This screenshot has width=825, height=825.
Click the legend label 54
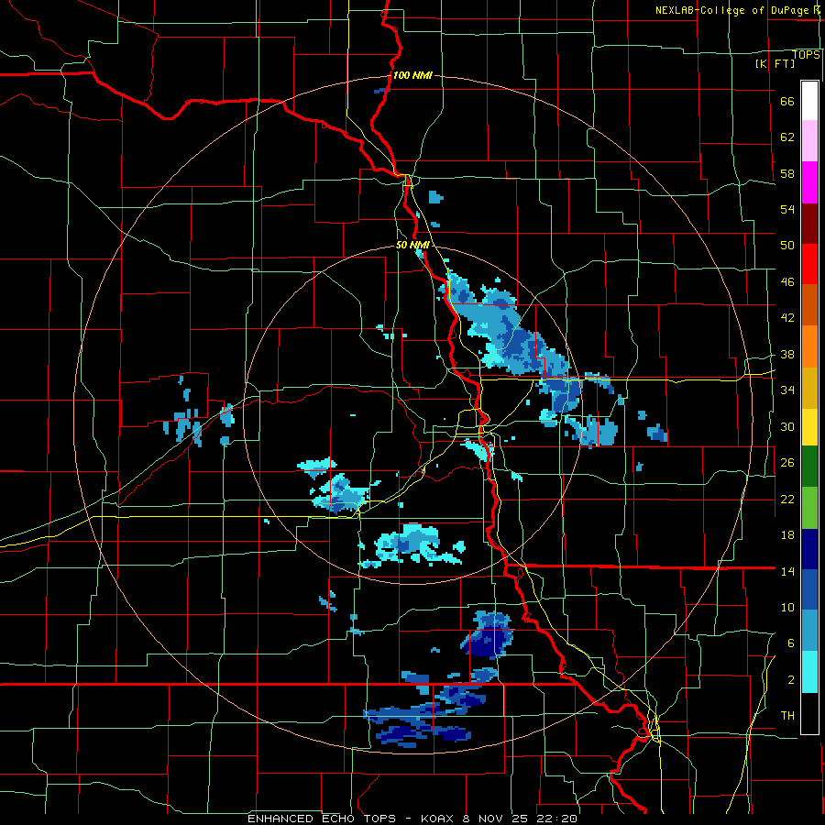pyautogui.click(x=787, y=209)
